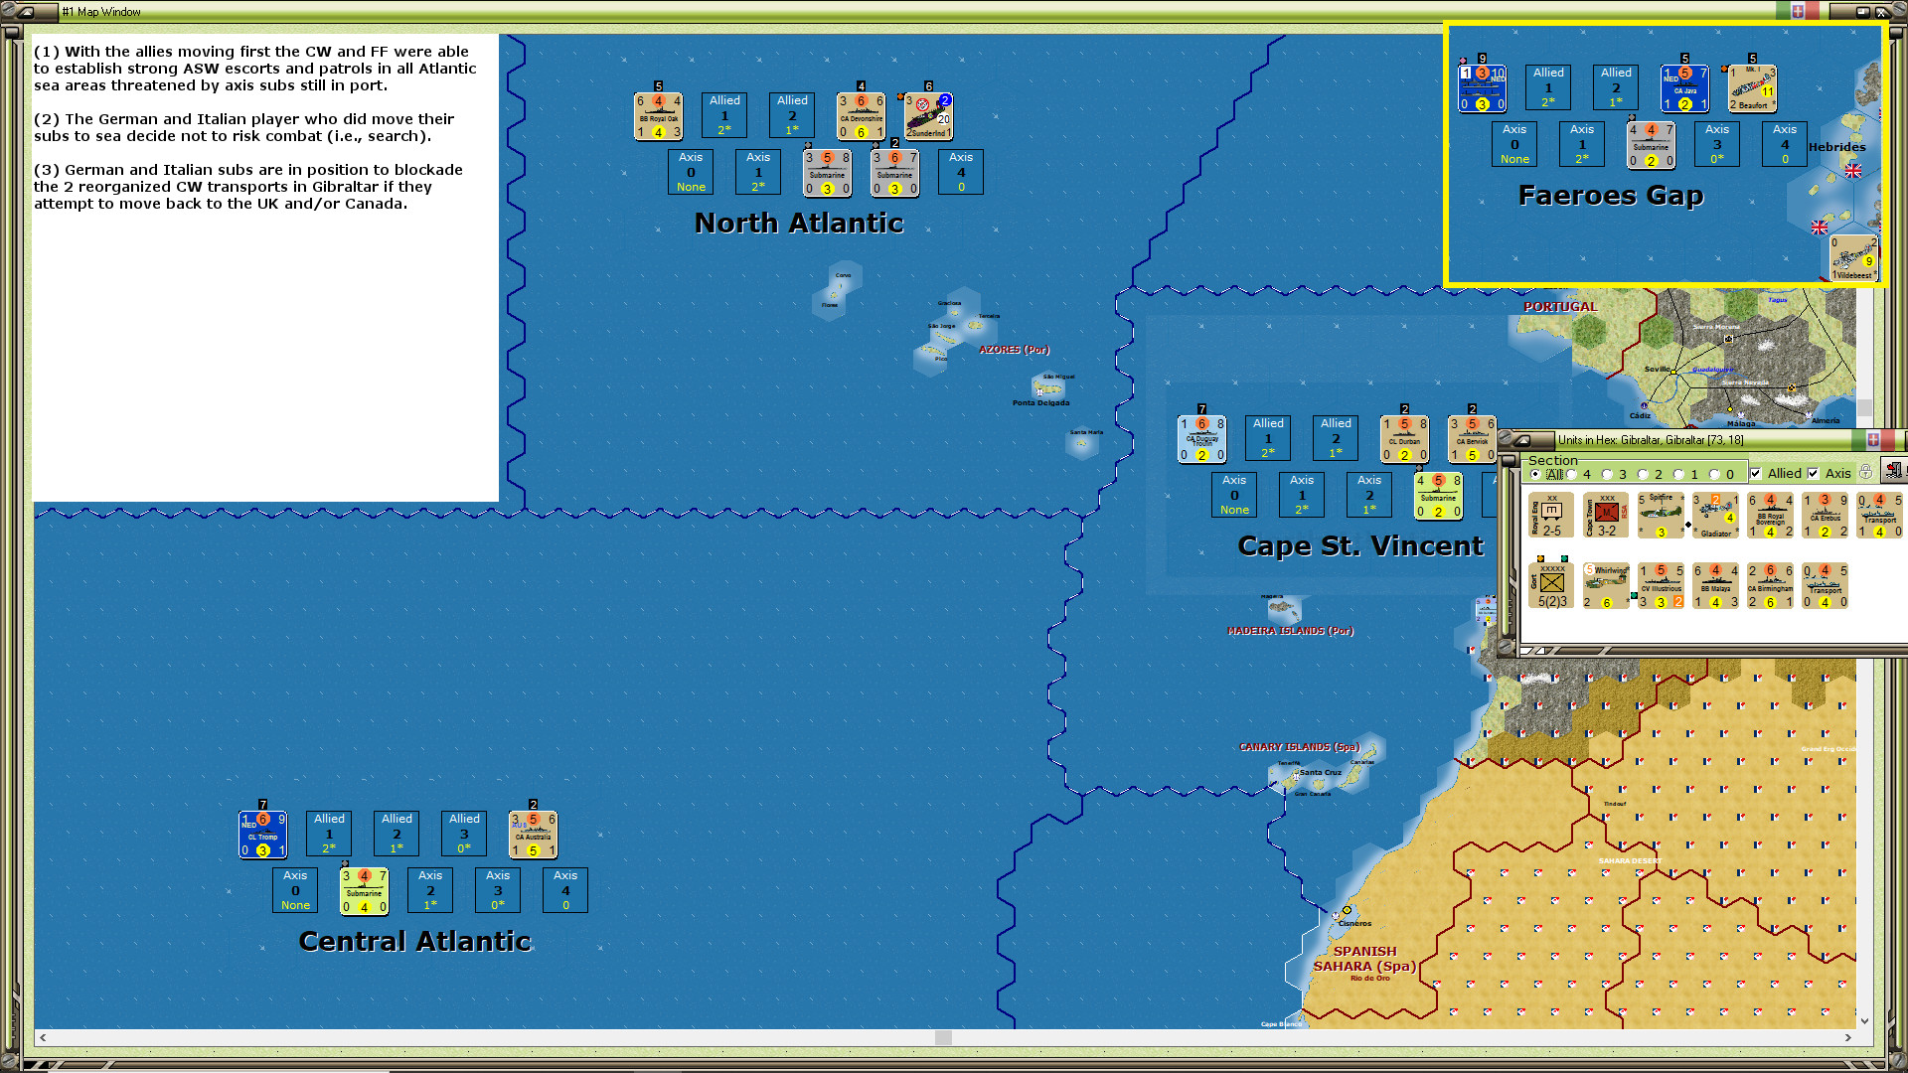Select the Transport next to CA Birmingham
The width and height of the screenshot is (1908, 1073).
[x=1825, y=585]
